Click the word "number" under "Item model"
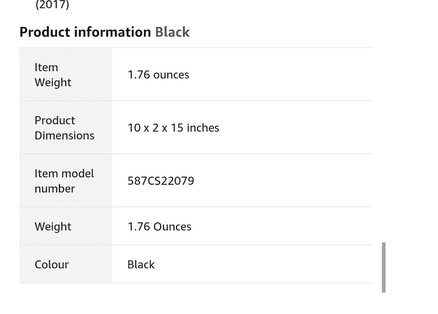The height and width of the screenshot is (314, 438). [x=55, y=188]
